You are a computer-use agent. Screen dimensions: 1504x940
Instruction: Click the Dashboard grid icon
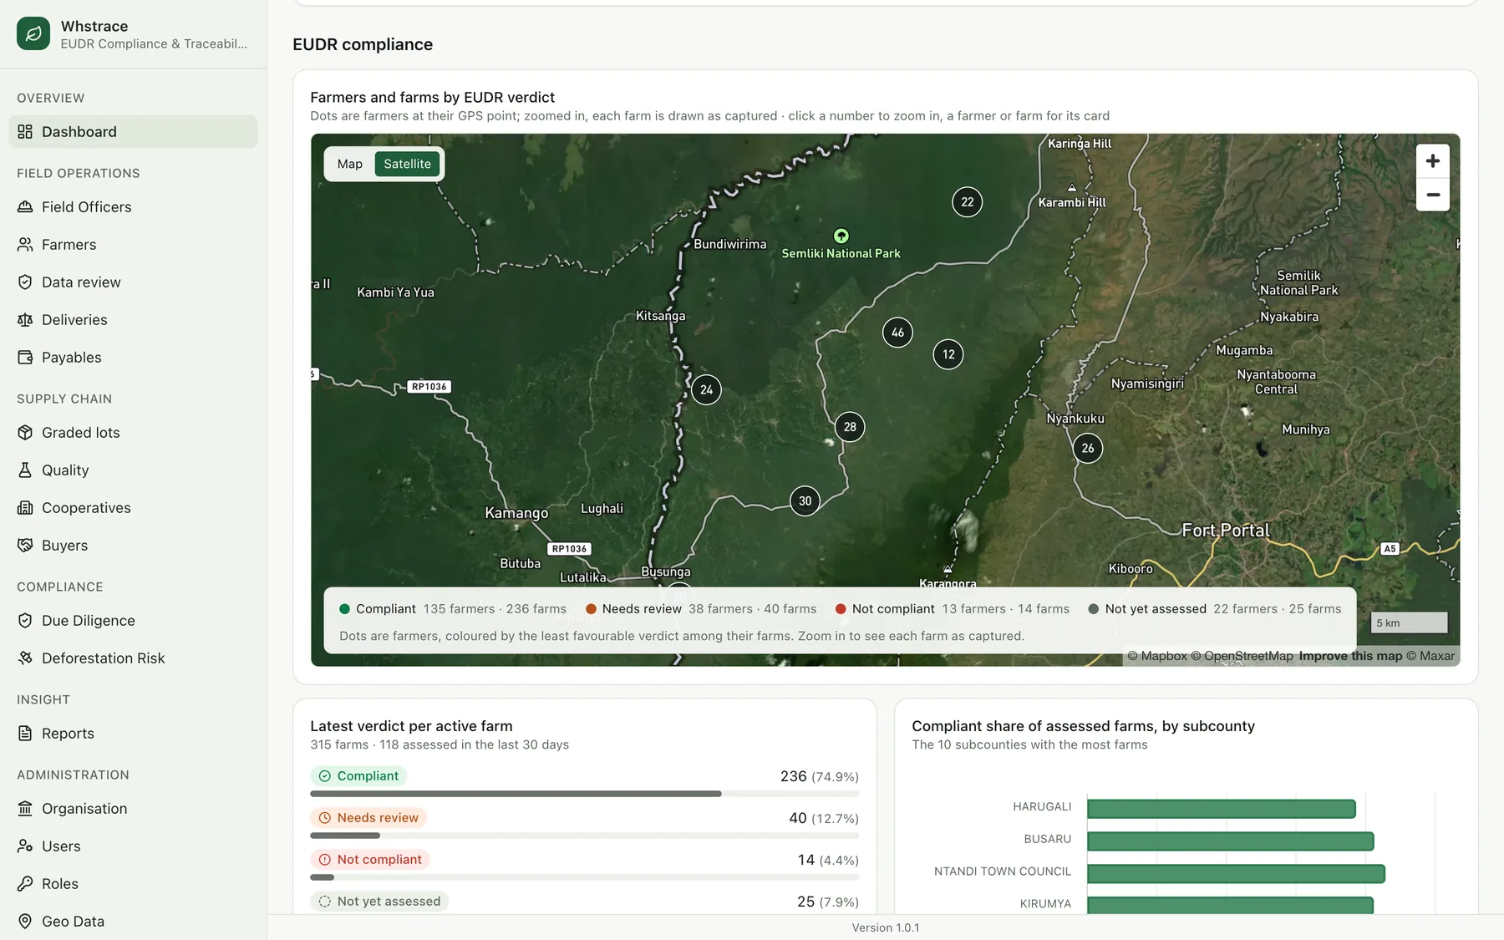pos(25,132)
